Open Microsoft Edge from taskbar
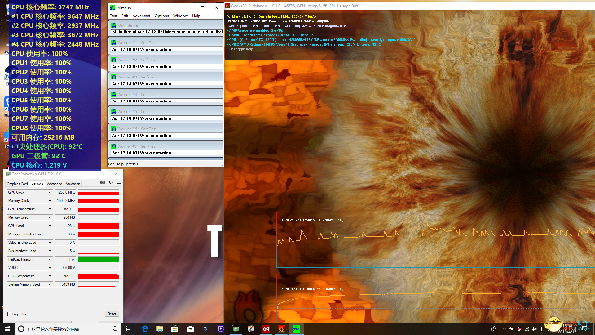The width and height of the screenshot is (595, 335). (145, 329)
